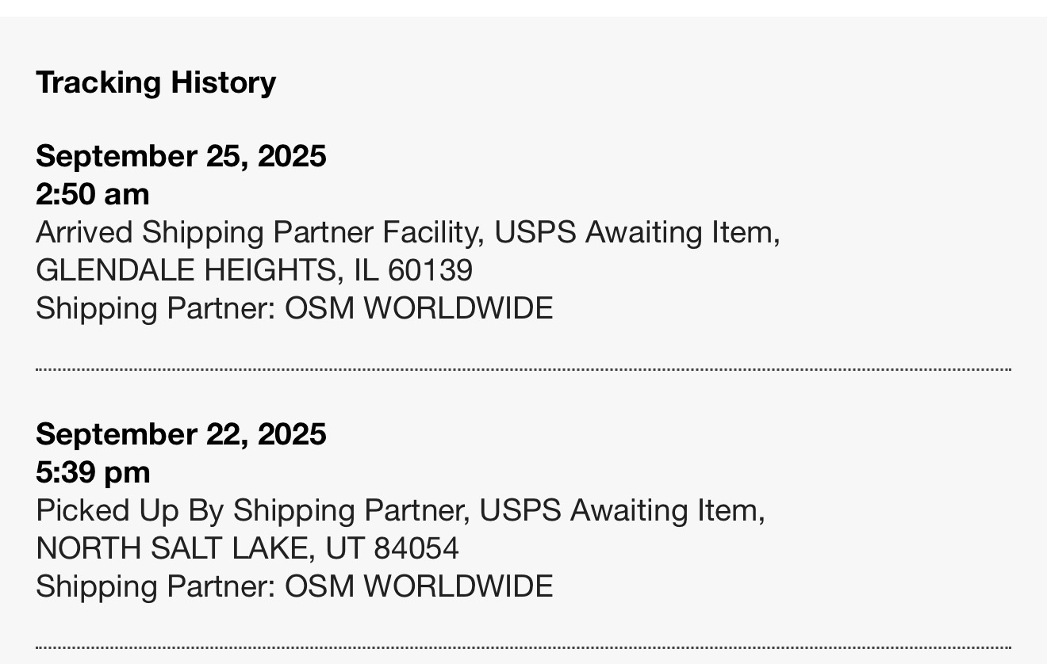Select USPS Awaiting Item in September 25 entry
Viewport: 1047px width, 664px height.
[635, 232]
